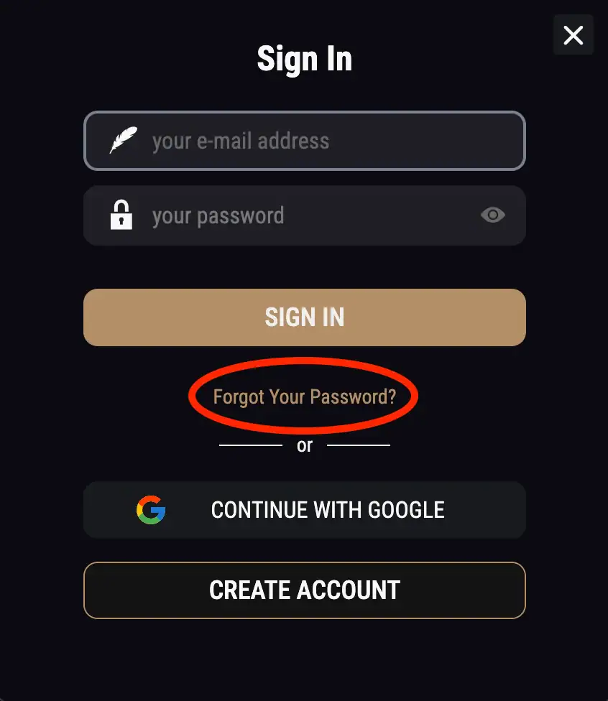Viewport: 608px width, 701px height.
Task: Focus the password input field
Action: point(304,215)
